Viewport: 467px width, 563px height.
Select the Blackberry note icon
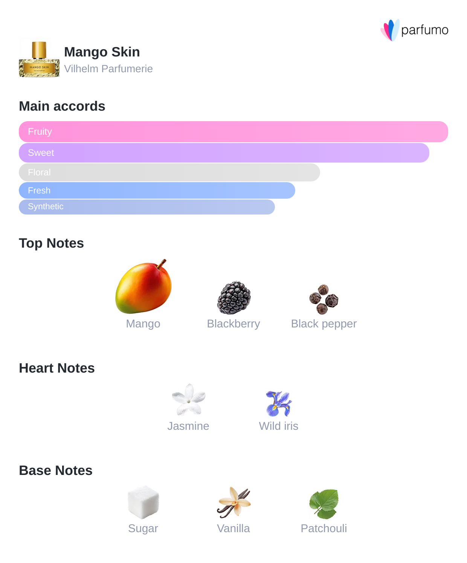233,297
